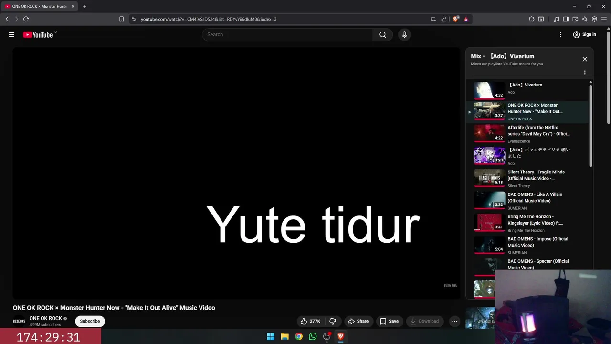
Task: Open YouTube settings three-dot menu in header
Action: [x=561, y=34]
